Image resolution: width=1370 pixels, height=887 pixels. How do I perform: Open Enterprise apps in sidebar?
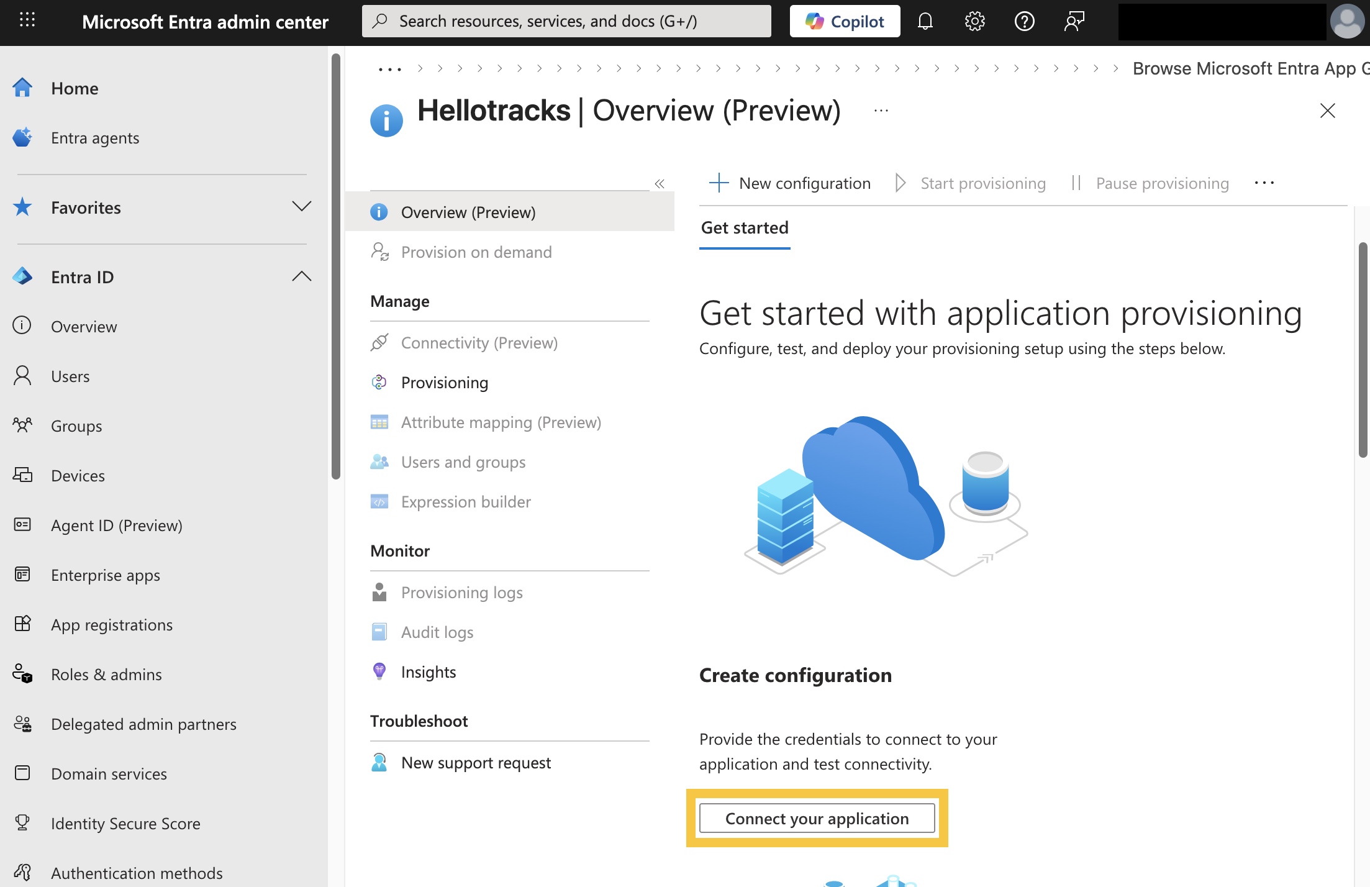point(106,575)
